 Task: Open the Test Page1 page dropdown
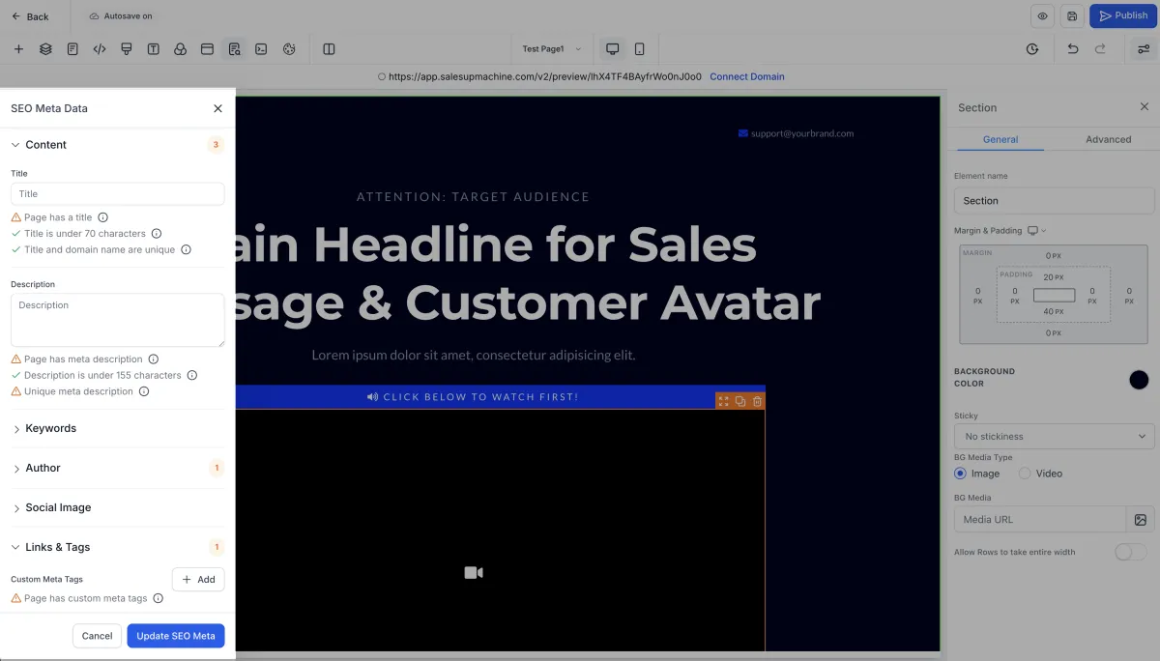coord(552,48)
